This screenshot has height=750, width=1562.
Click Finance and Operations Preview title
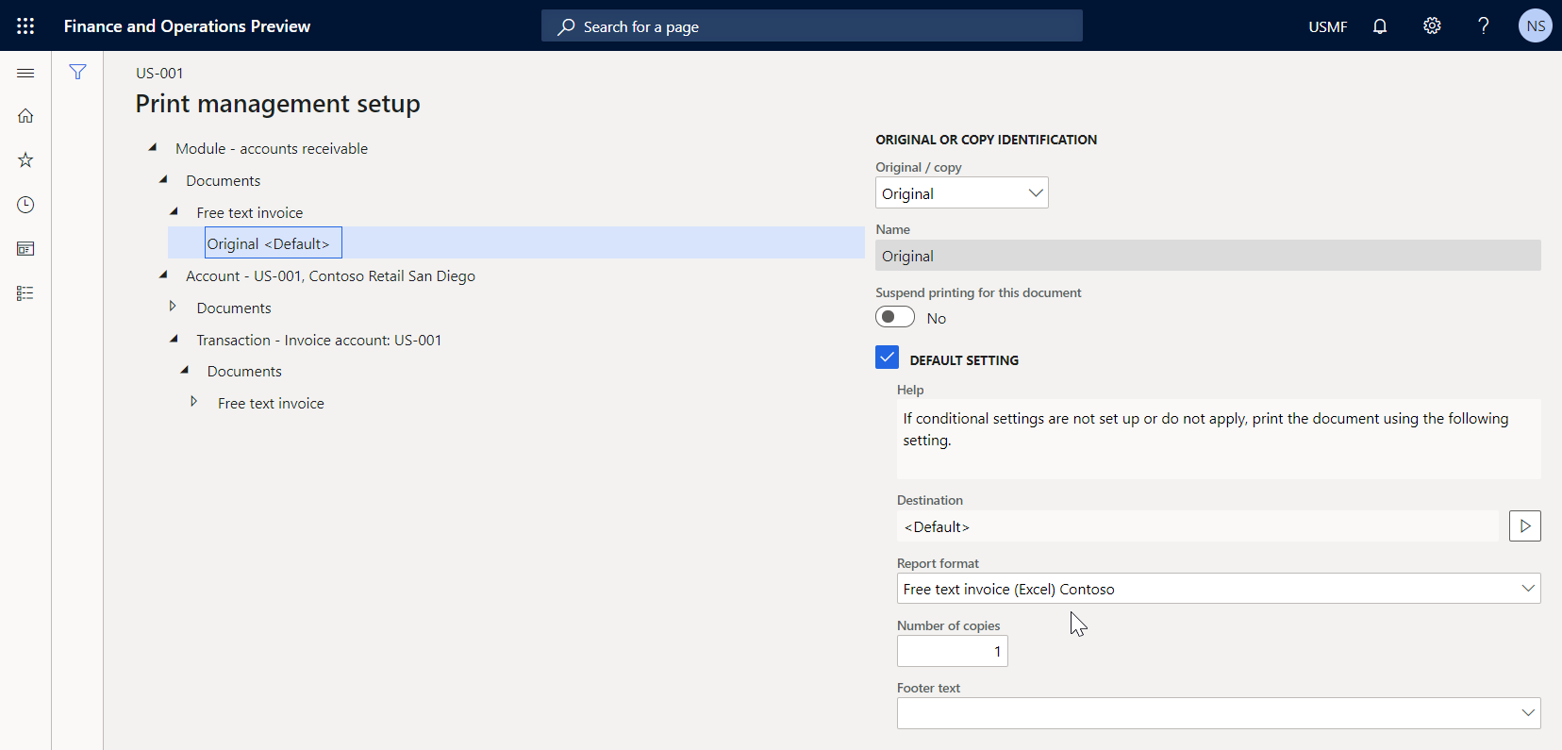(x=187, y=26)
